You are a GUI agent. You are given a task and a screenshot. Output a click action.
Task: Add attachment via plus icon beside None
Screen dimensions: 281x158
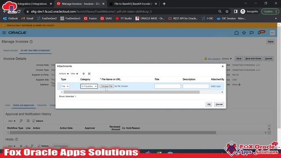pos(239,85)
